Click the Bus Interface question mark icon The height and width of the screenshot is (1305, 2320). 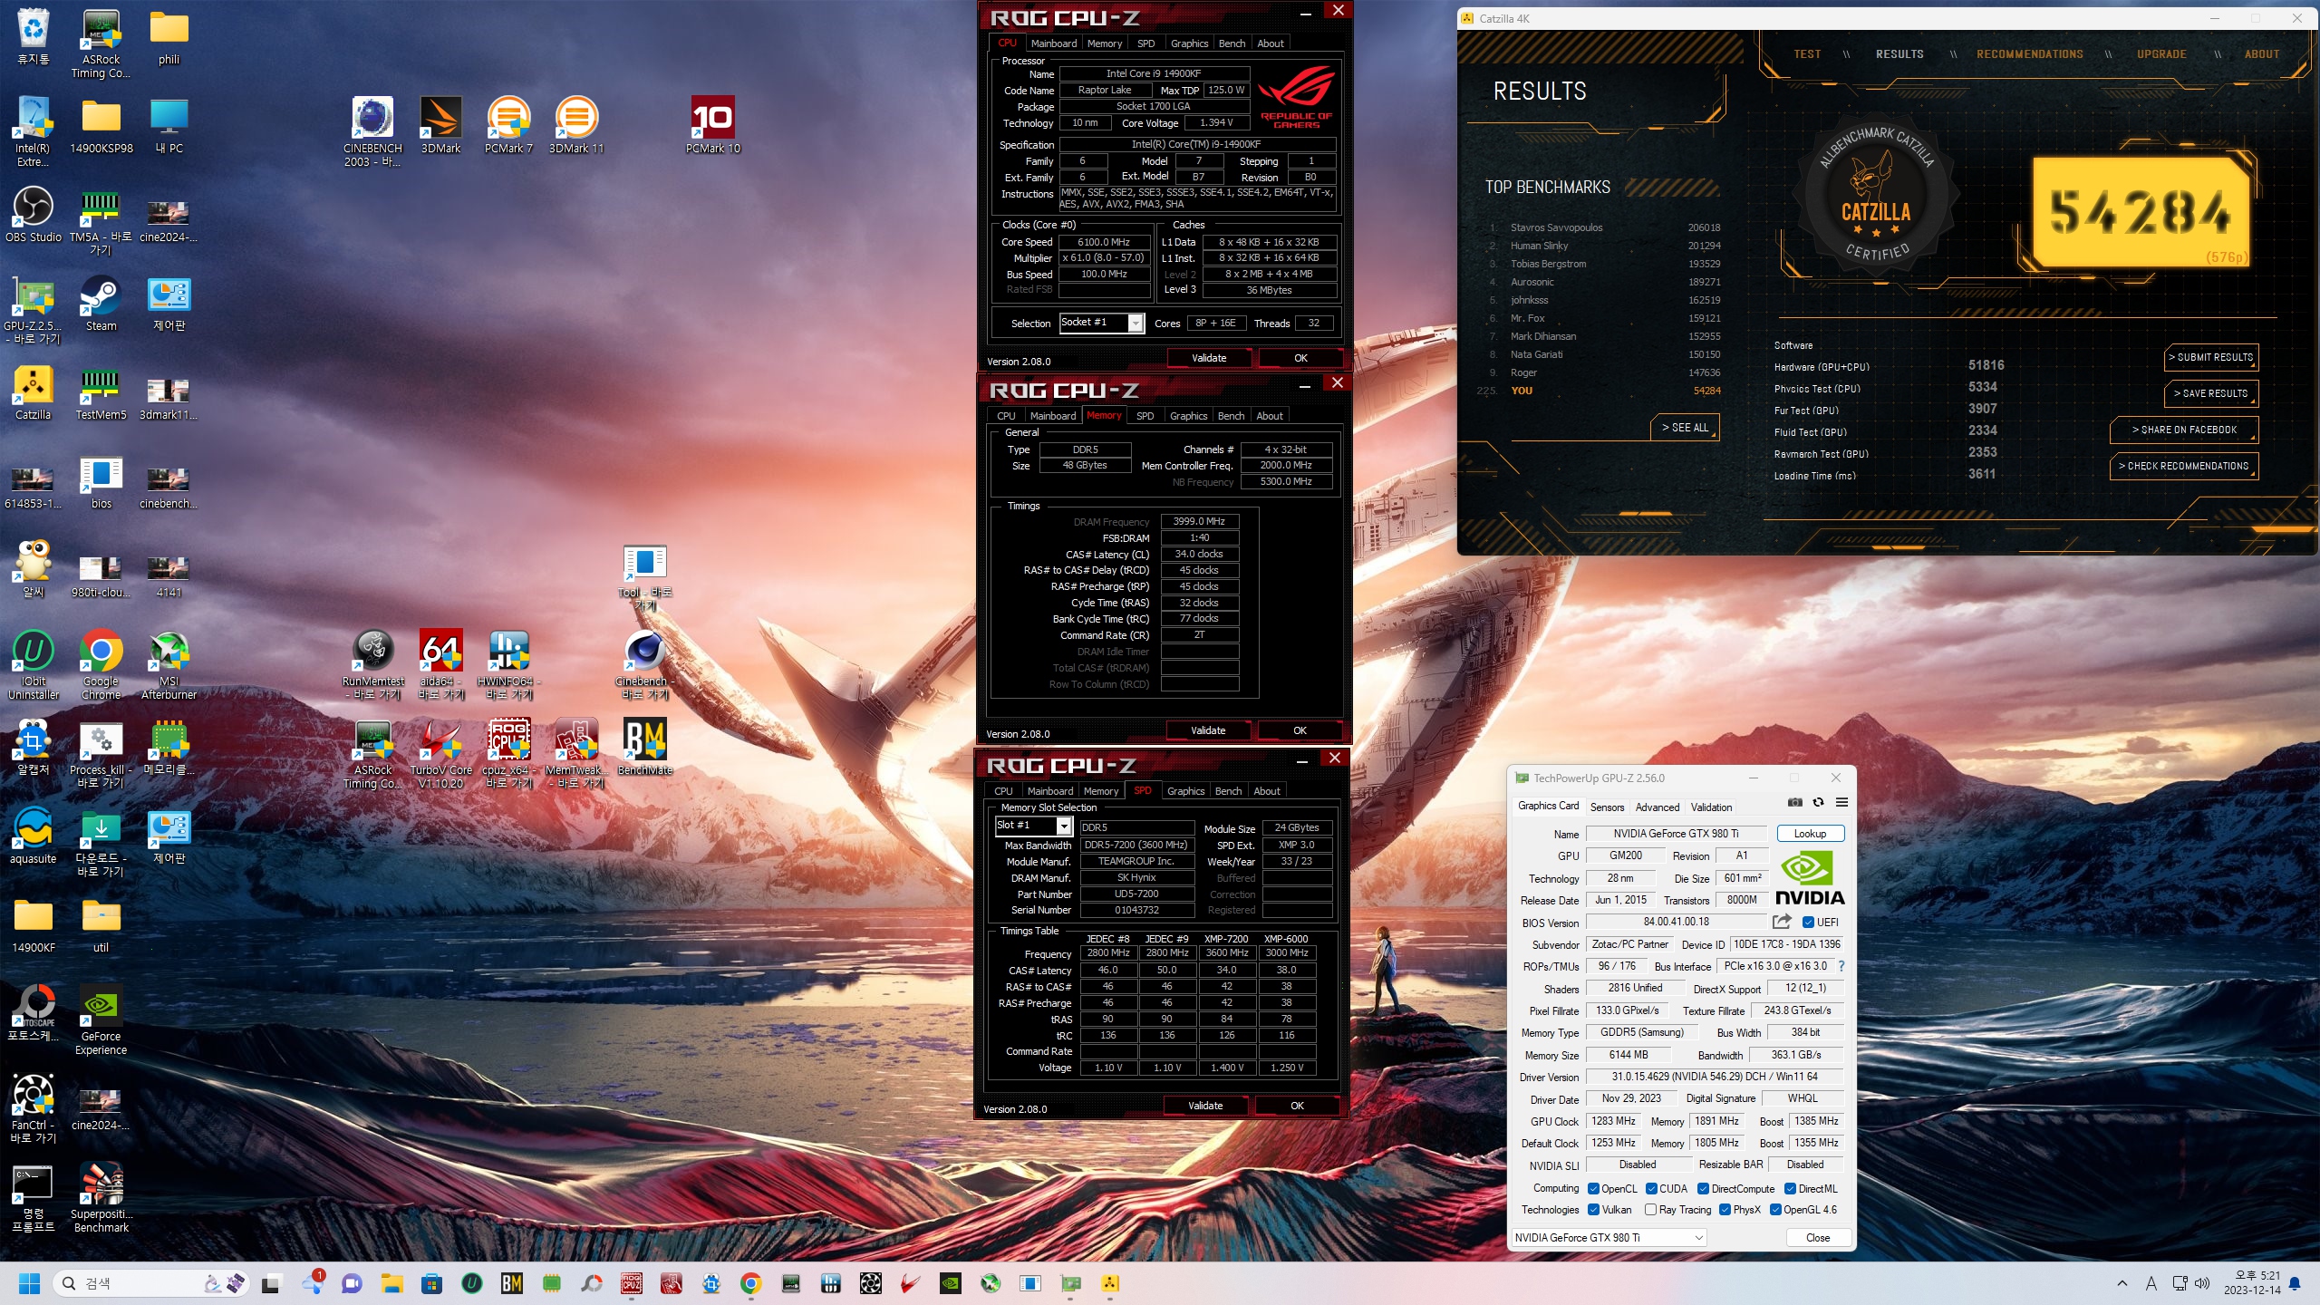(x=1841, y=966)
